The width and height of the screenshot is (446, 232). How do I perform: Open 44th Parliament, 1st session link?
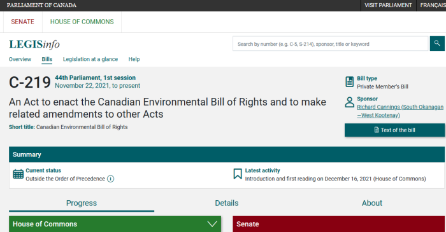96,78
